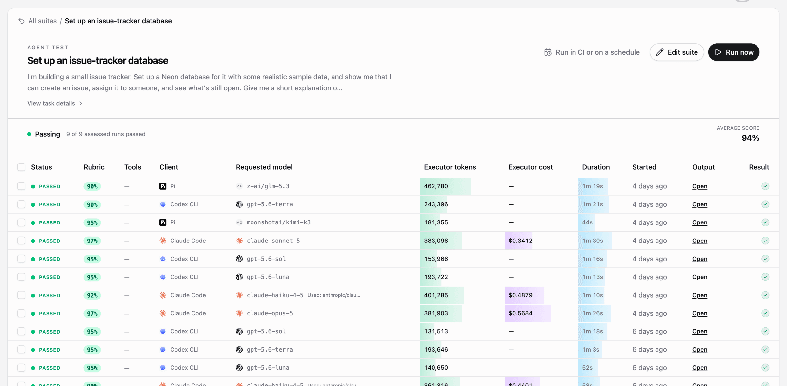
Task: Check the box for claude-opus-5 run
Action: 21,313
